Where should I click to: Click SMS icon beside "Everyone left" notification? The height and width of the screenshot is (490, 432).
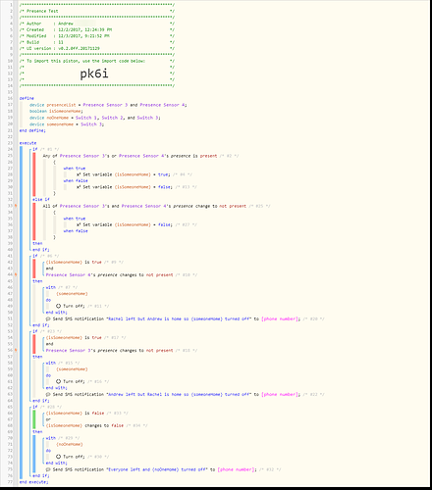coord(48,469)
